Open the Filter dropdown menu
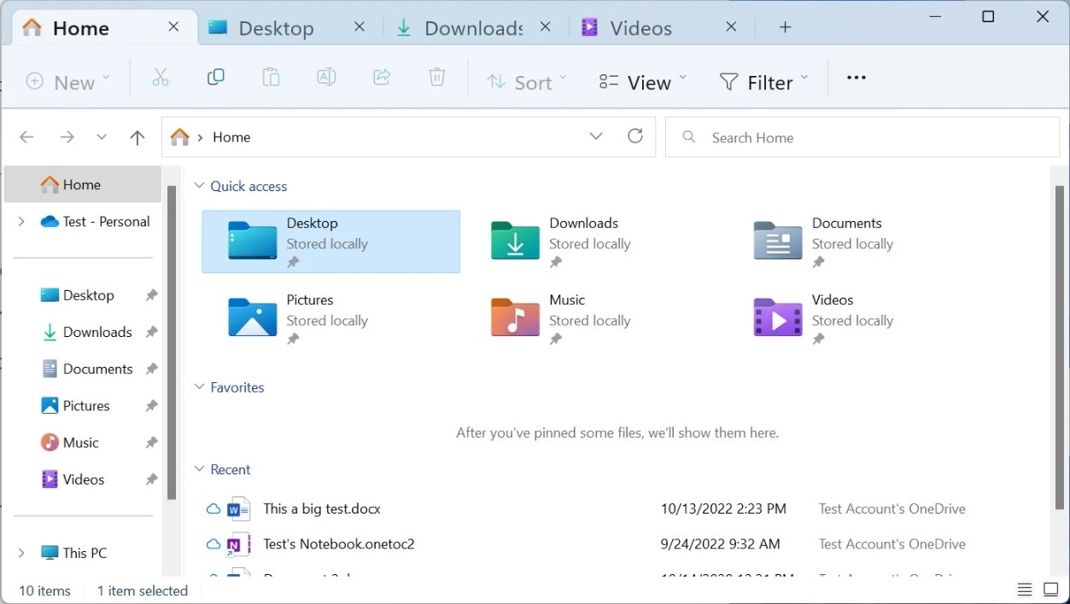 pos(763,81)
